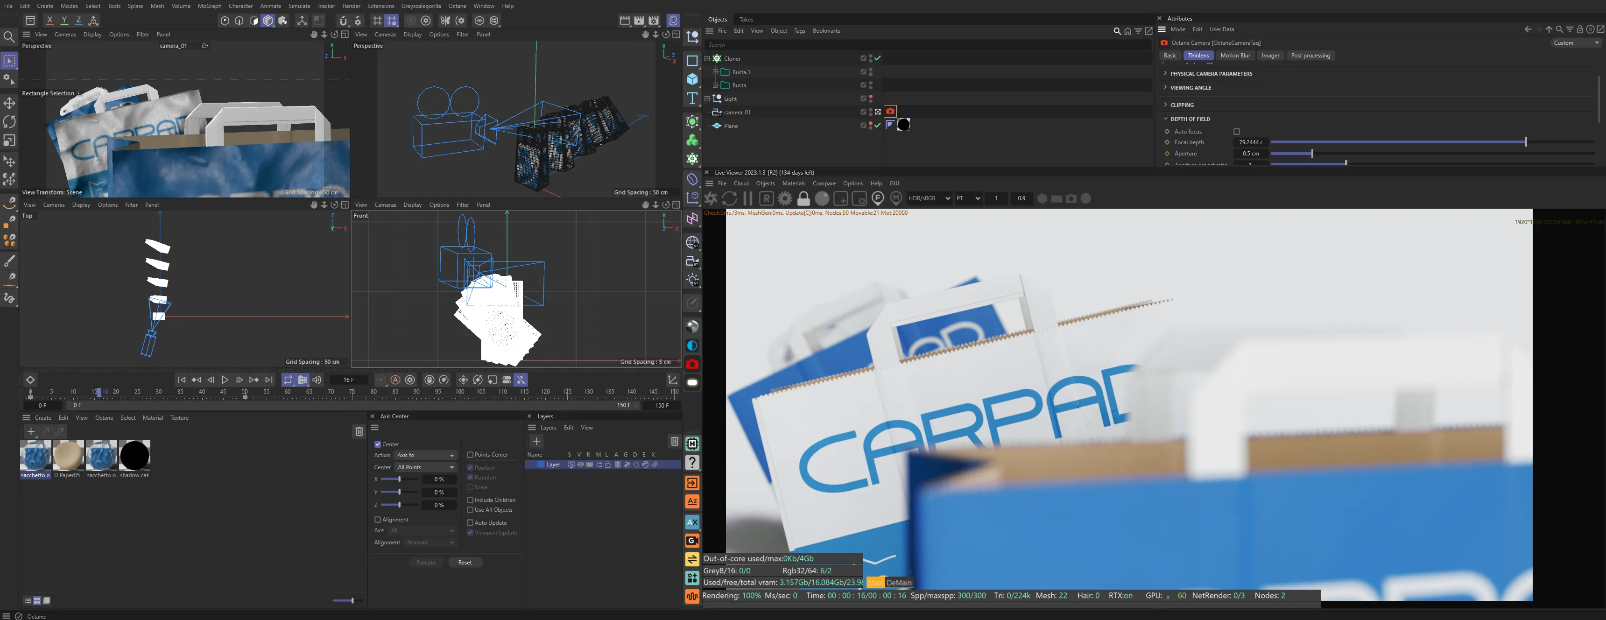Image resolution: width=1606 pixels, height=620 pixels.
Task: Open the PT kernel dropdown in Live Viewer
Action: [968, 198]
